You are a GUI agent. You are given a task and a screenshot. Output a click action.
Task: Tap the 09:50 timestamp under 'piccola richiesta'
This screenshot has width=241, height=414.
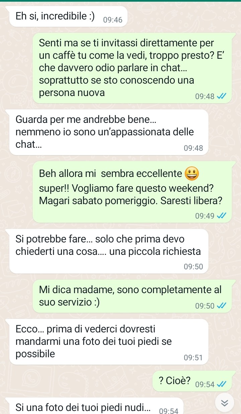pos(193,267)
